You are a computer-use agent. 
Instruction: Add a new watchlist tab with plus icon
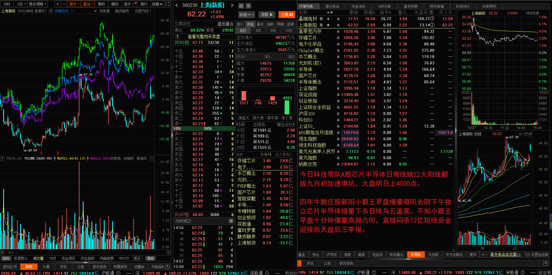pyautogui.click(x=483, y=255)
